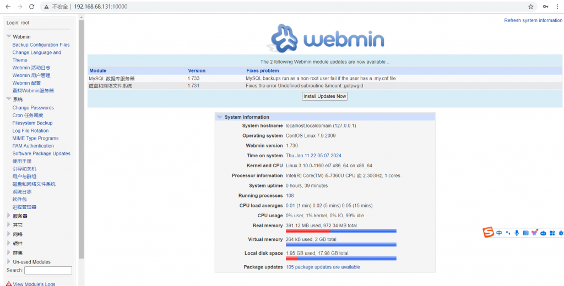Expand the Un-used Modules category

pos(9,262)
